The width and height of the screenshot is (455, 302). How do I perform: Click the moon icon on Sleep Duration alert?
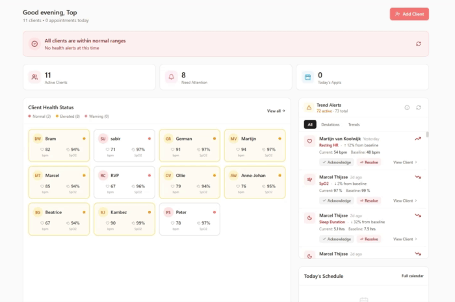309,218
